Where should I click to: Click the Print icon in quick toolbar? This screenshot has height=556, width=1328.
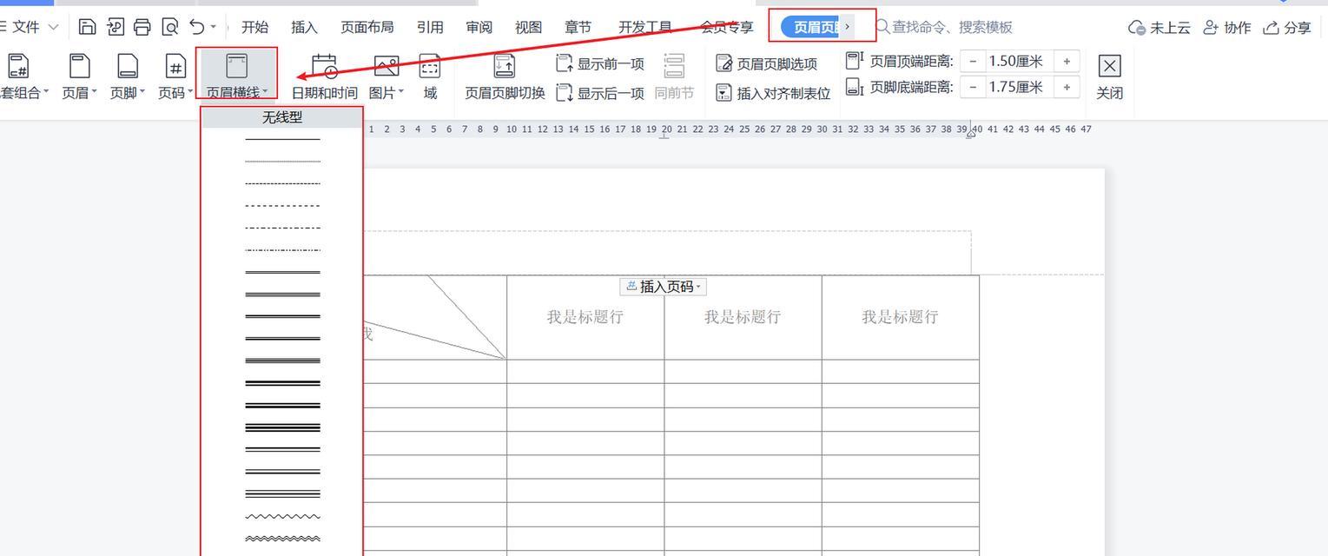click(x=142, y=27)
